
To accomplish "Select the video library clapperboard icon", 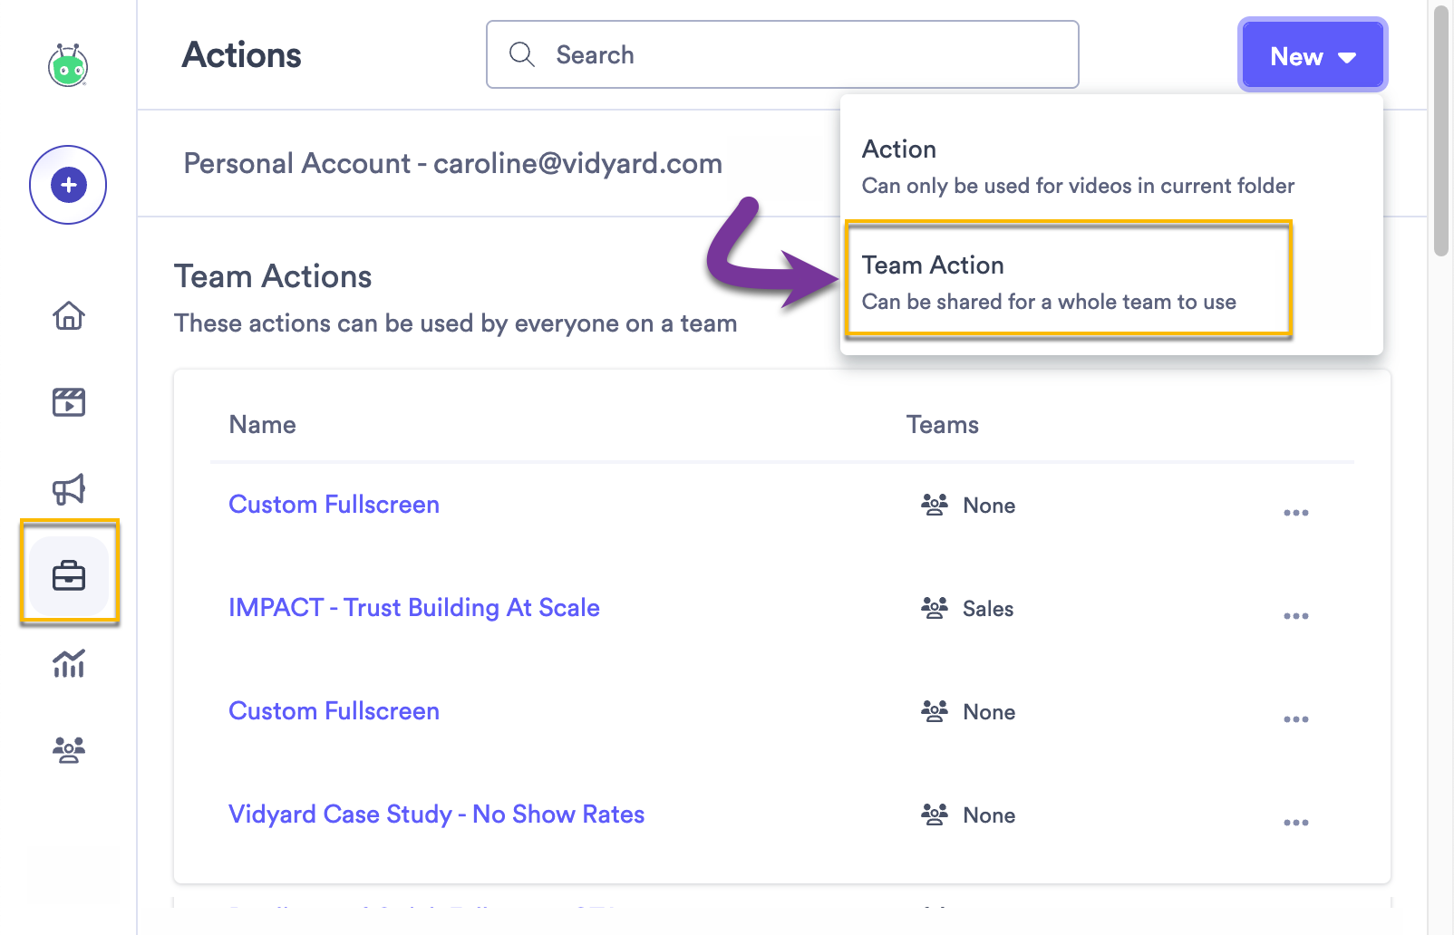I will click(68, 401).
